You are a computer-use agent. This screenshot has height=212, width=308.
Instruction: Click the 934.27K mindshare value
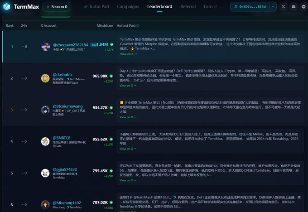pos(100,108)
